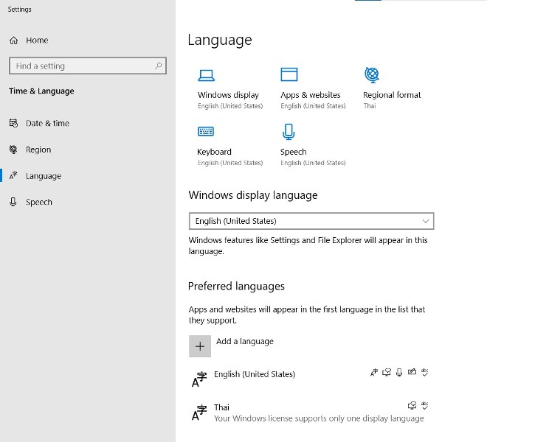Select English (United States) in preferred languages

pos(255,374)
